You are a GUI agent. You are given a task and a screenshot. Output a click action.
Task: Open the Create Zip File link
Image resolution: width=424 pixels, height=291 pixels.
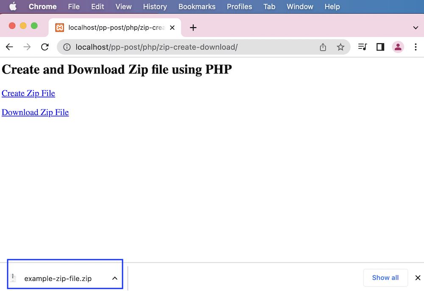[28, 93]
